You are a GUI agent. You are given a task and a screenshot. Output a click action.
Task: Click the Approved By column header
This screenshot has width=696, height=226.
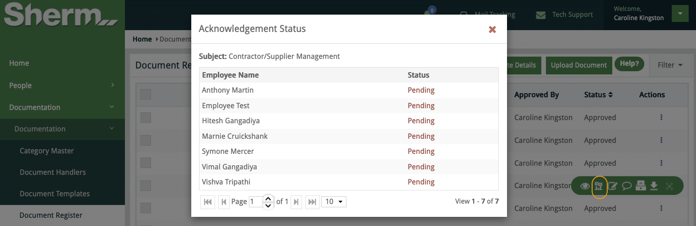pos(537,95)
